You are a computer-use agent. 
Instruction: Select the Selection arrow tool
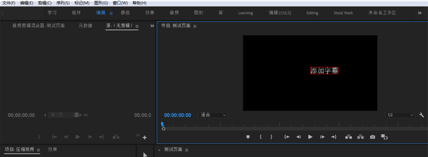pos(145,154)
